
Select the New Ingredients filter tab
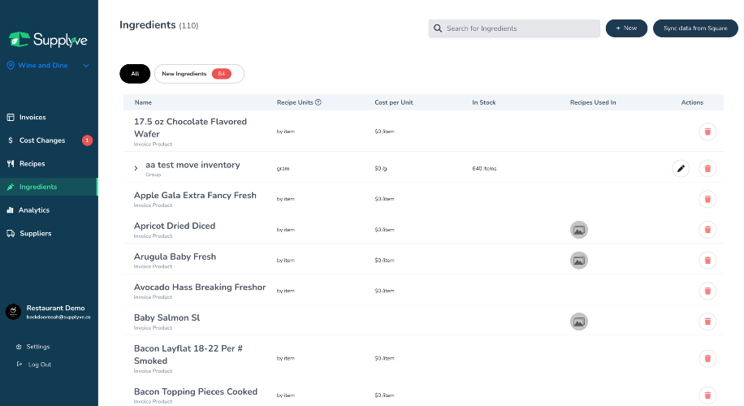(x=199, y=74)
